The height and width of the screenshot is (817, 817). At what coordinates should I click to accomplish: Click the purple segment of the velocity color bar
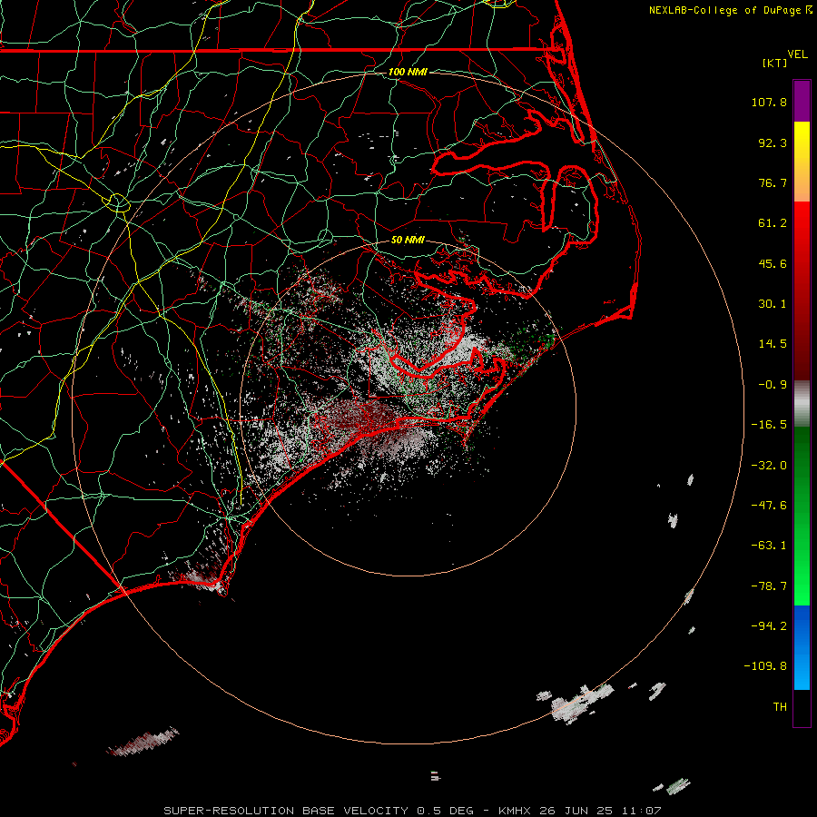click(802, 101)
